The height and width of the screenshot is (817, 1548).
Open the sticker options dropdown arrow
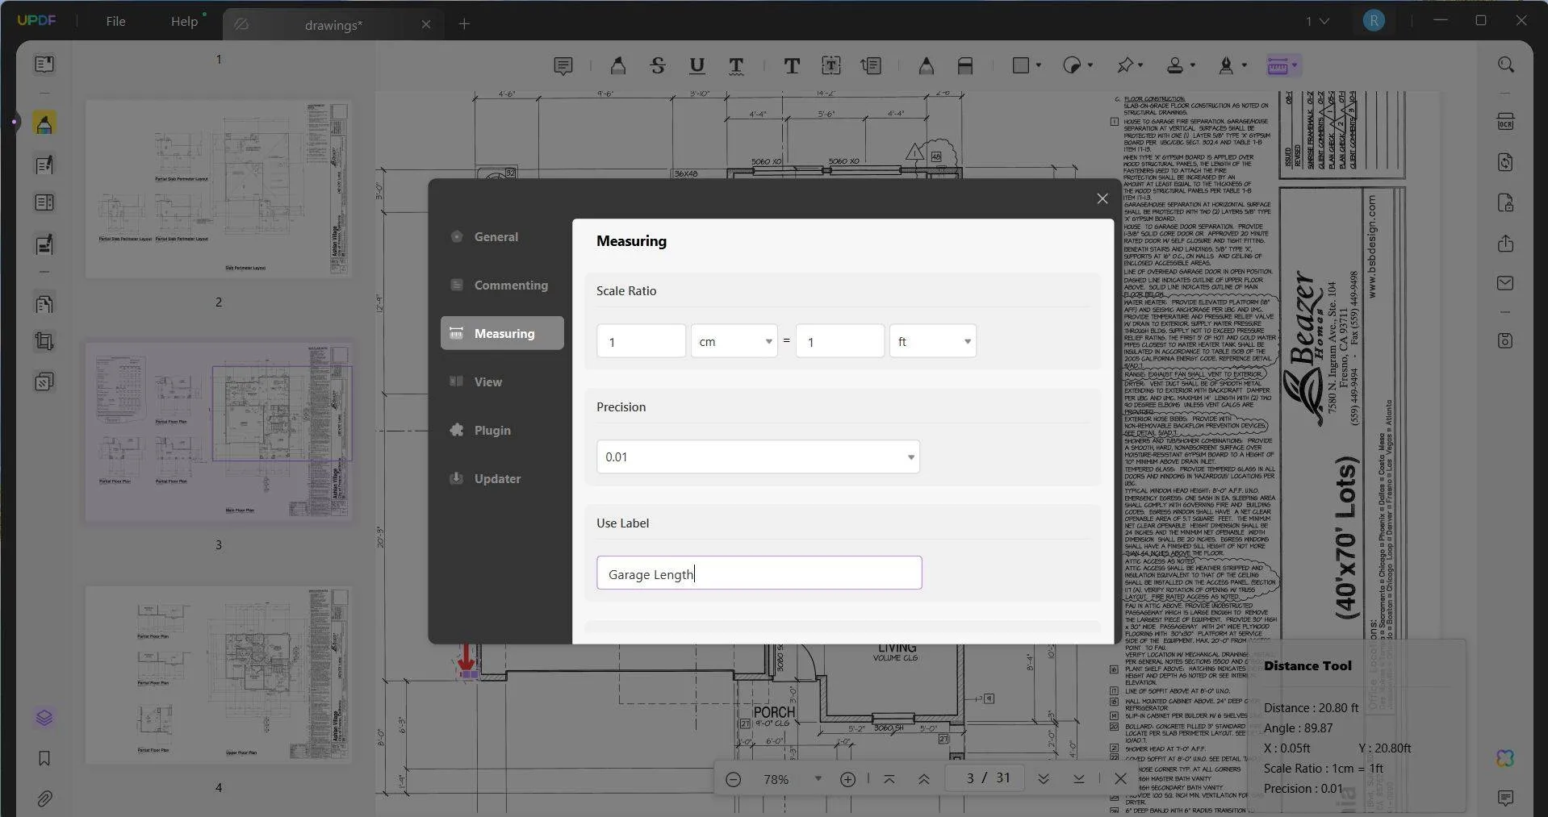tap(1090, 65)
